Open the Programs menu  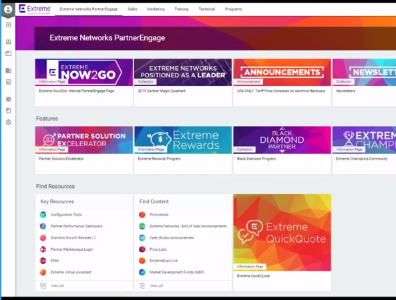233,9
